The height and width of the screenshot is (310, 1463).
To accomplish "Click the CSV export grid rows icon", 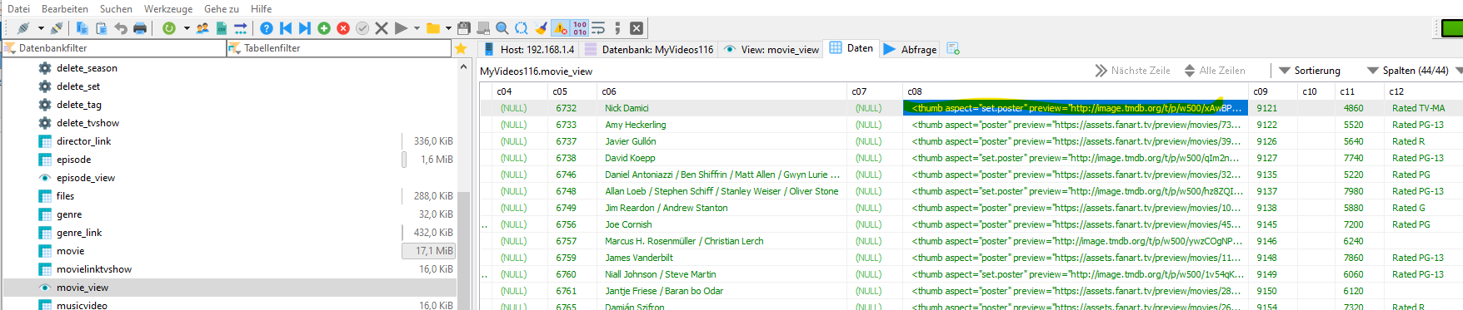I will 222,28.
